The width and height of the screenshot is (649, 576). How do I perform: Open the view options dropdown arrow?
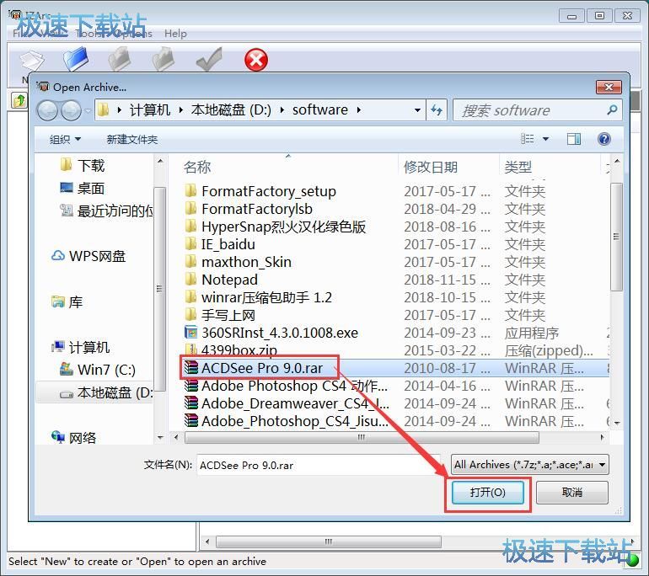pos(545,139)
